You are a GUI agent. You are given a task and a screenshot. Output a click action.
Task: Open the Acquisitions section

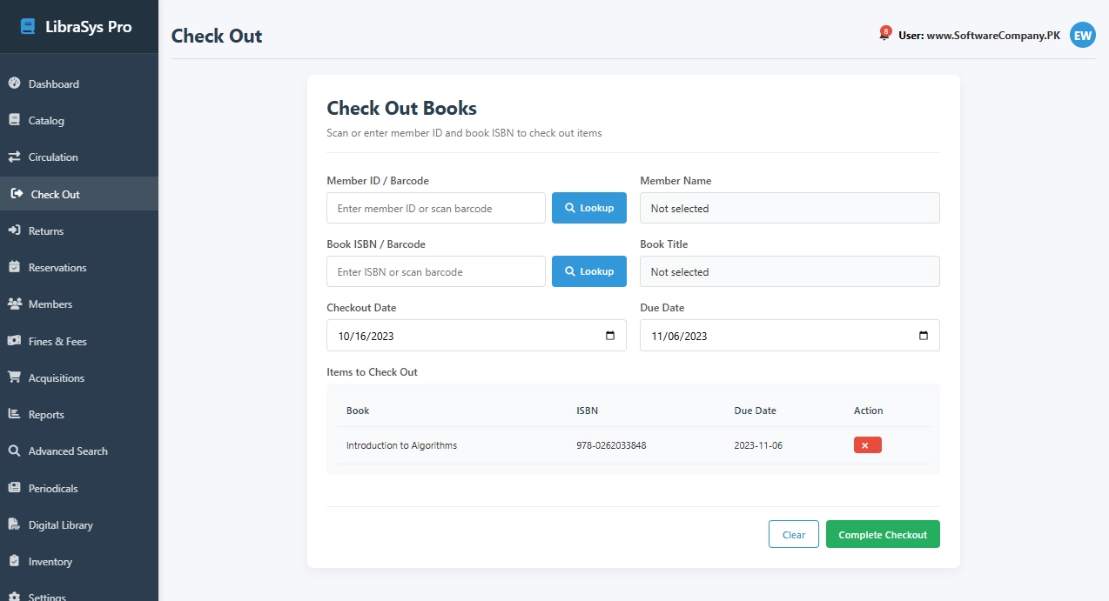pos(59,377)
